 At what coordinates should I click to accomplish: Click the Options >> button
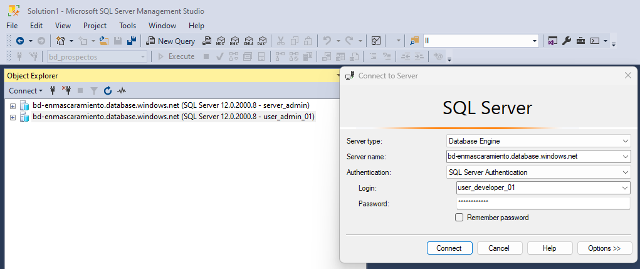point(604,248)
